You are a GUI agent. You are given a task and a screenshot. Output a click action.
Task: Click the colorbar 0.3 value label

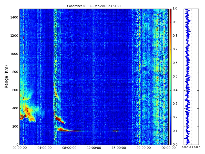pyautogui.click(x=175, y=104)
